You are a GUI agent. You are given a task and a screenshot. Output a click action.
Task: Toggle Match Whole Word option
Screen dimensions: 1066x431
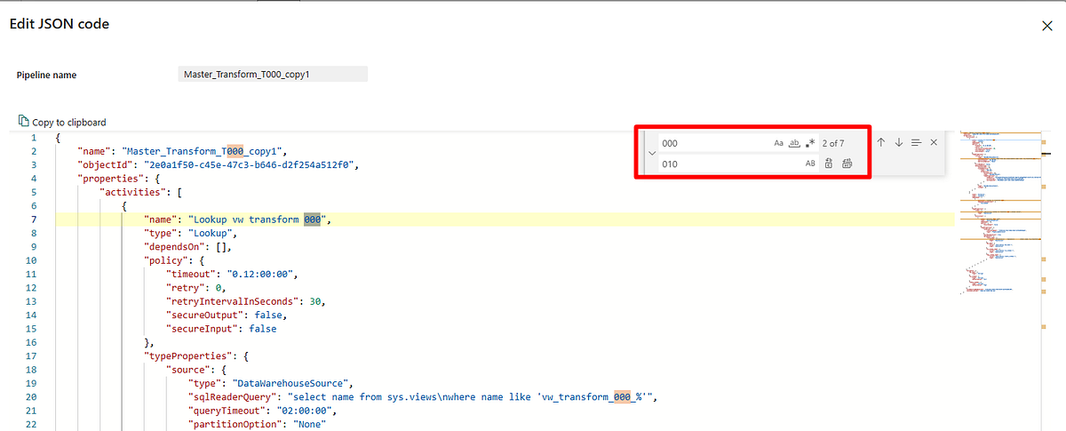[x=794, y=143]
